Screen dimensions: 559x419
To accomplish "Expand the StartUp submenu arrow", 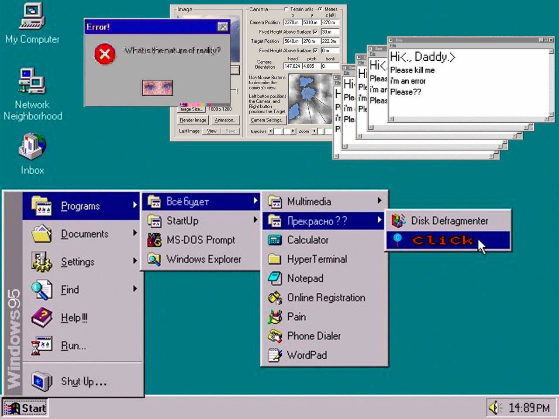I will pos(255,220).
